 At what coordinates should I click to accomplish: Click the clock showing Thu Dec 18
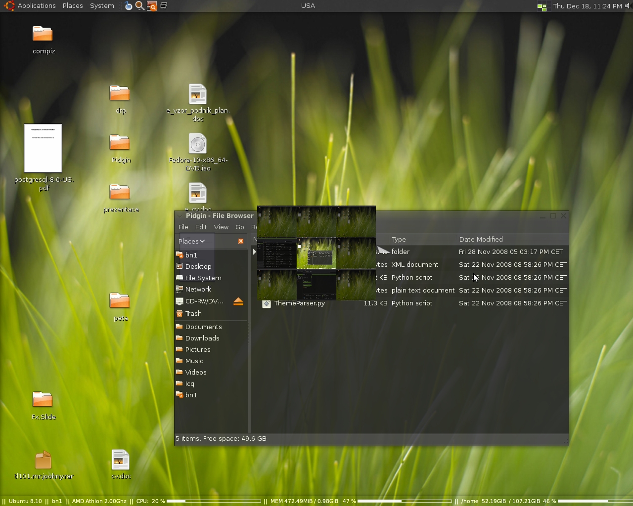click(x=588, y=6)
